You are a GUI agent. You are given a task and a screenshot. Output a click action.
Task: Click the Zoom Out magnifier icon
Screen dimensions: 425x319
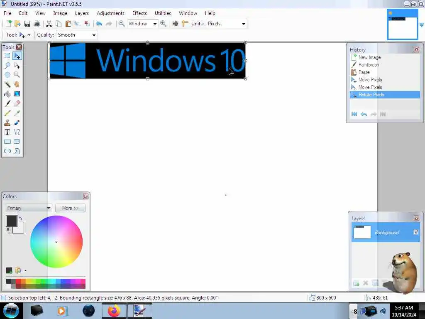coord(122,24)
